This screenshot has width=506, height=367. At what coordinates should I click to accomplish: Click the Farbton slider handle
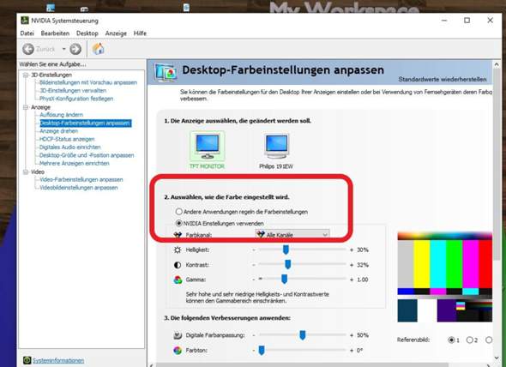(262, 350)
